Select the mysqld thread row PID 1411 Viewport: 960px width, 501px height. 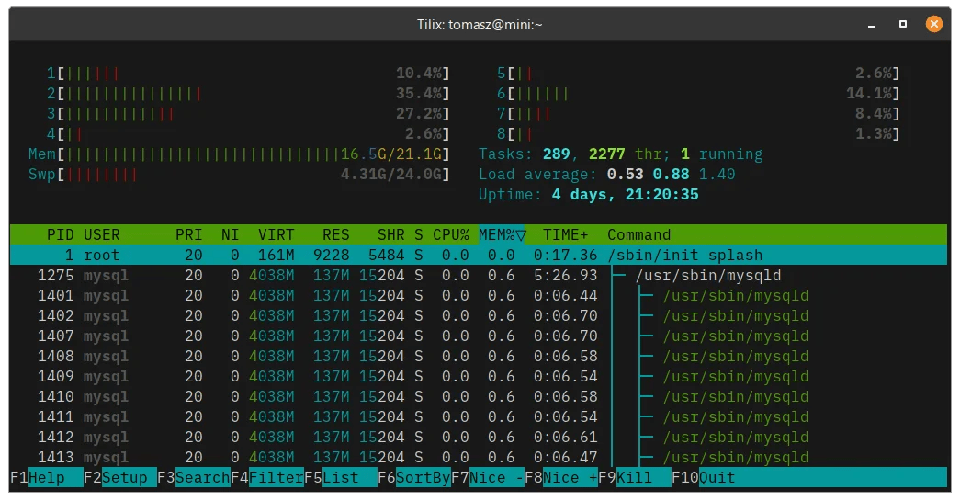tap(479, 417)
